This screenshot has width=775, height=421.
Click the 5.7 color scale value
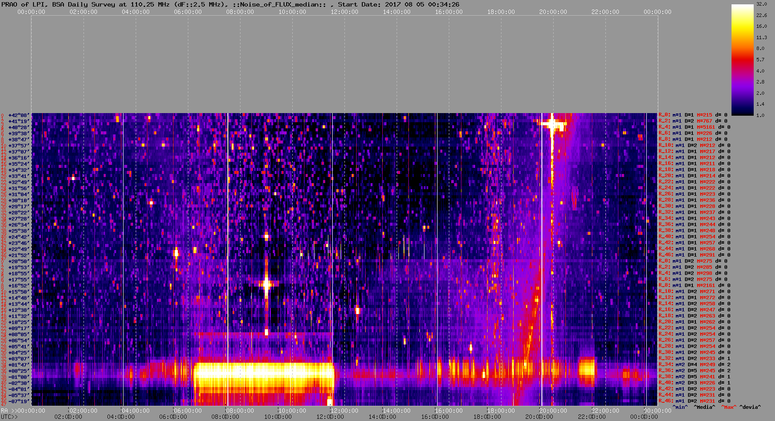(760, 60)
